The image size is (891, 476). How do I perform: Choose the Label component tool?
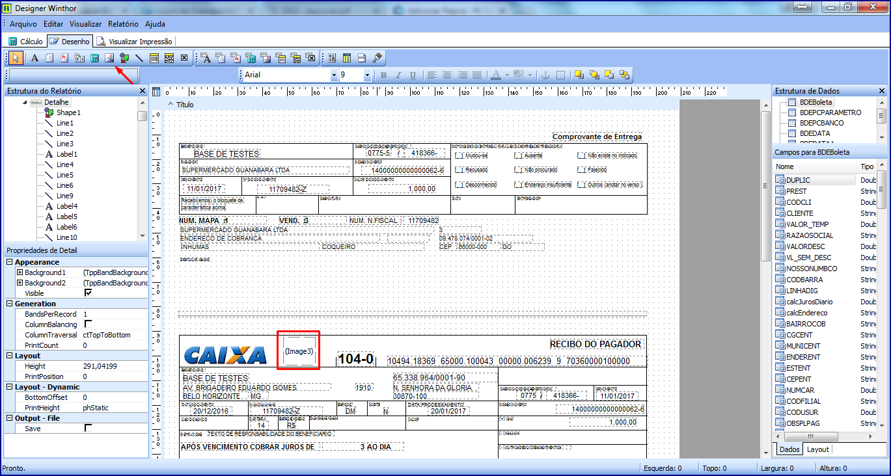[35, 58]
